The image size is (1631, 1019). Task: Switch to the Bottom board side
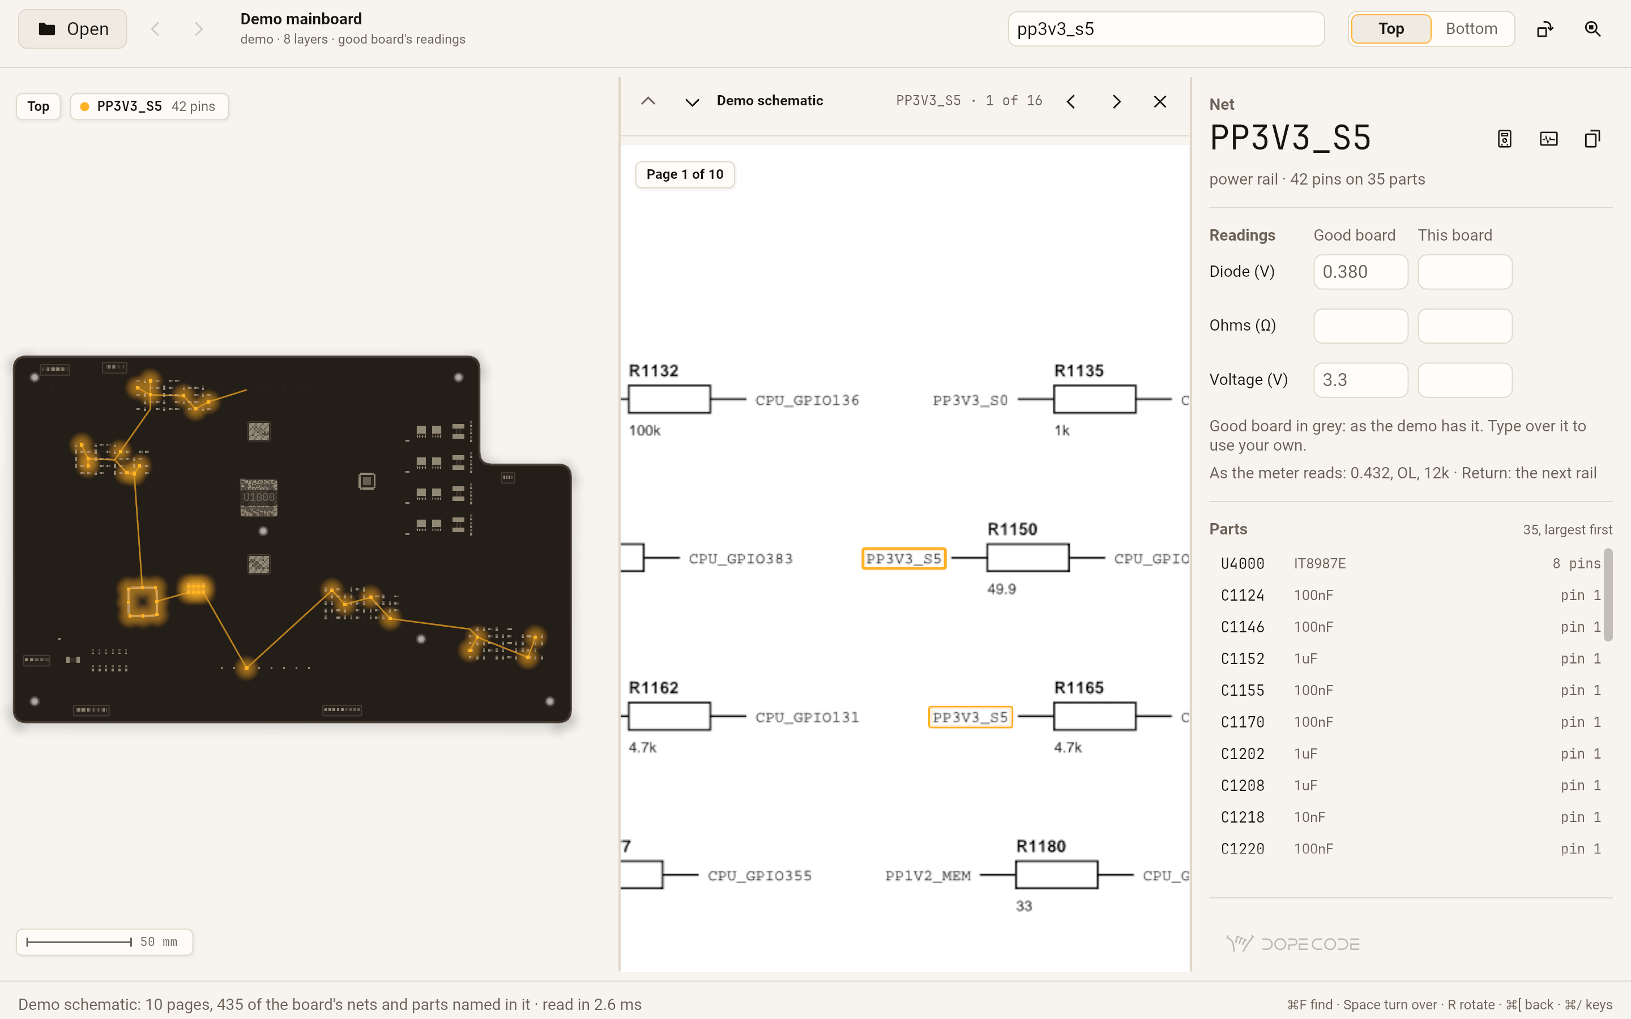[x=1471, y=29]
